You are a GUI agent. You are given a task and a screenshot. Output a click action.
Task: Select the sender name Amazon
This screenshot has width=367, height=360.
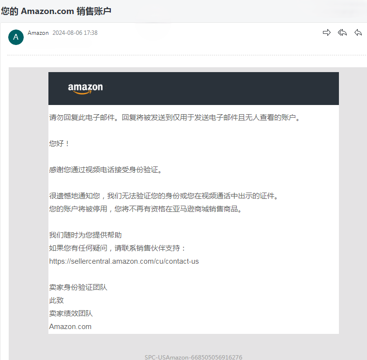[x=38, y=33]
